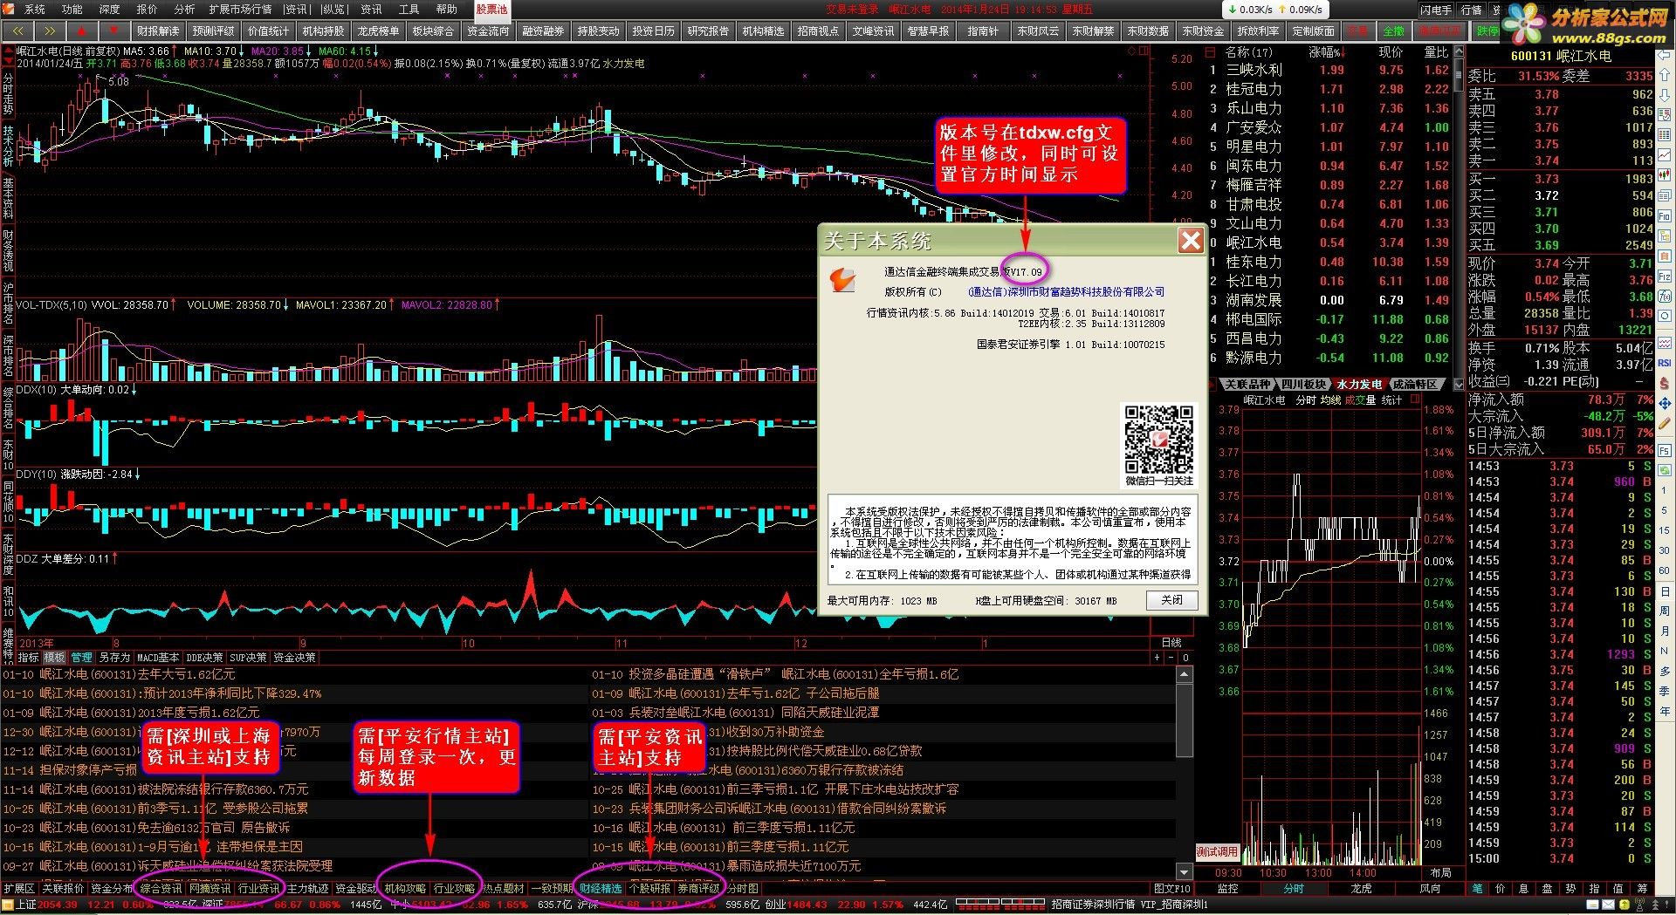
Task: Select 四川板块 tab
Action: [1303, 384]
